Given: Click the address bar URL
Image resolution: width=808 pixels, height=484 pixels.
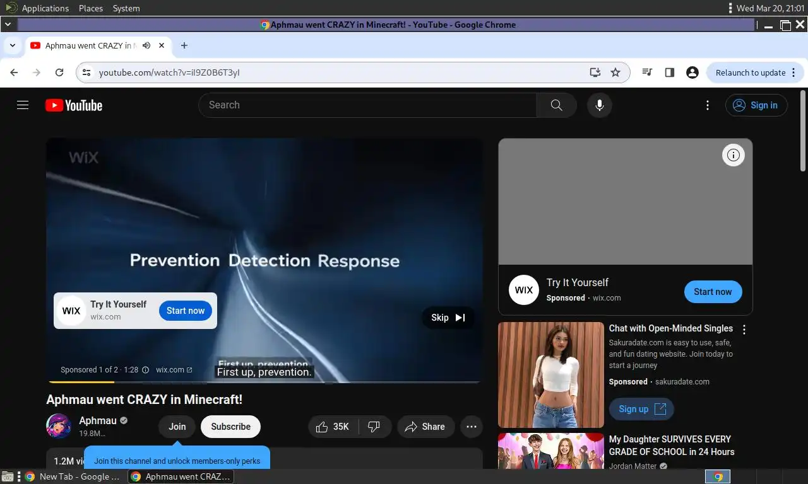Looking at the screenshot, I should coord(169,72).
